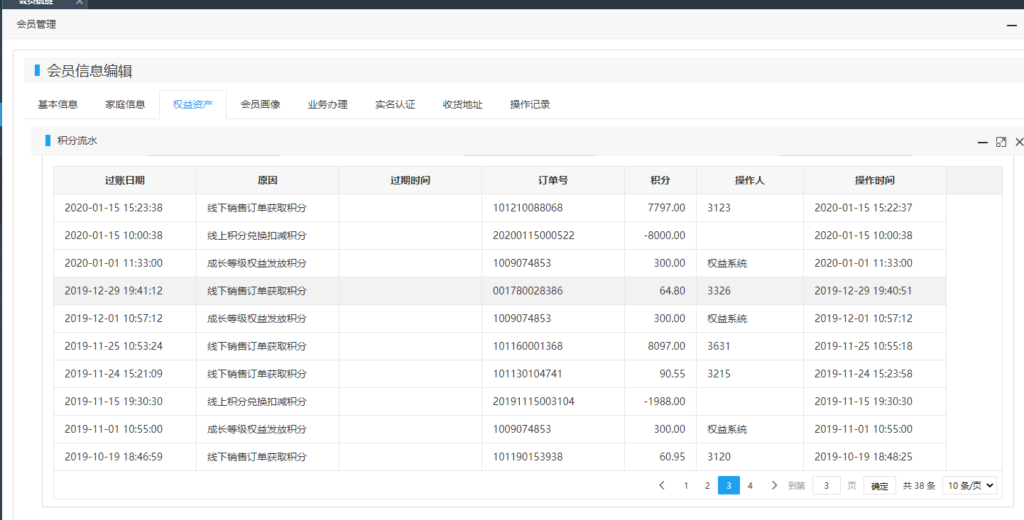This screenshot has width=1024, height=520.
Task: Open the 家庭信息 tab
Action: click(x=125, y=104)
